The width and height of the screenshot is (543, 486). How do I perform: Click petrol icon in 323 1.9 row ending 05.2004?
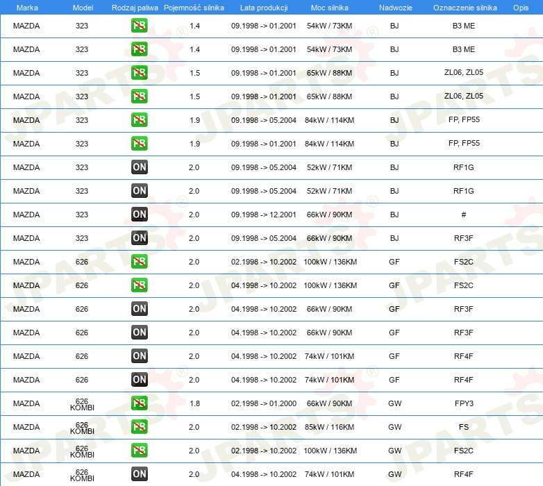pos(139,120)
